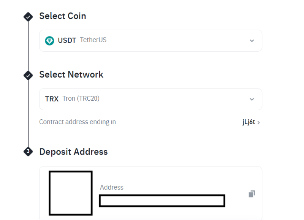The image size is (304, 220).
Task: Click the step 3 diamond marker
Action: point(28,151)
